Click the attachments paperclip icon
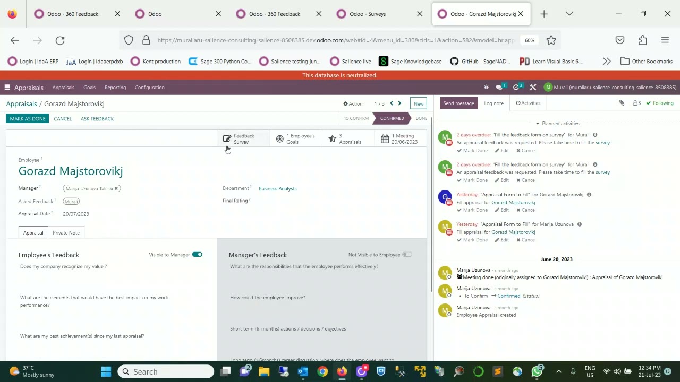The image size is (680, 382). click(x=622, y=103)
